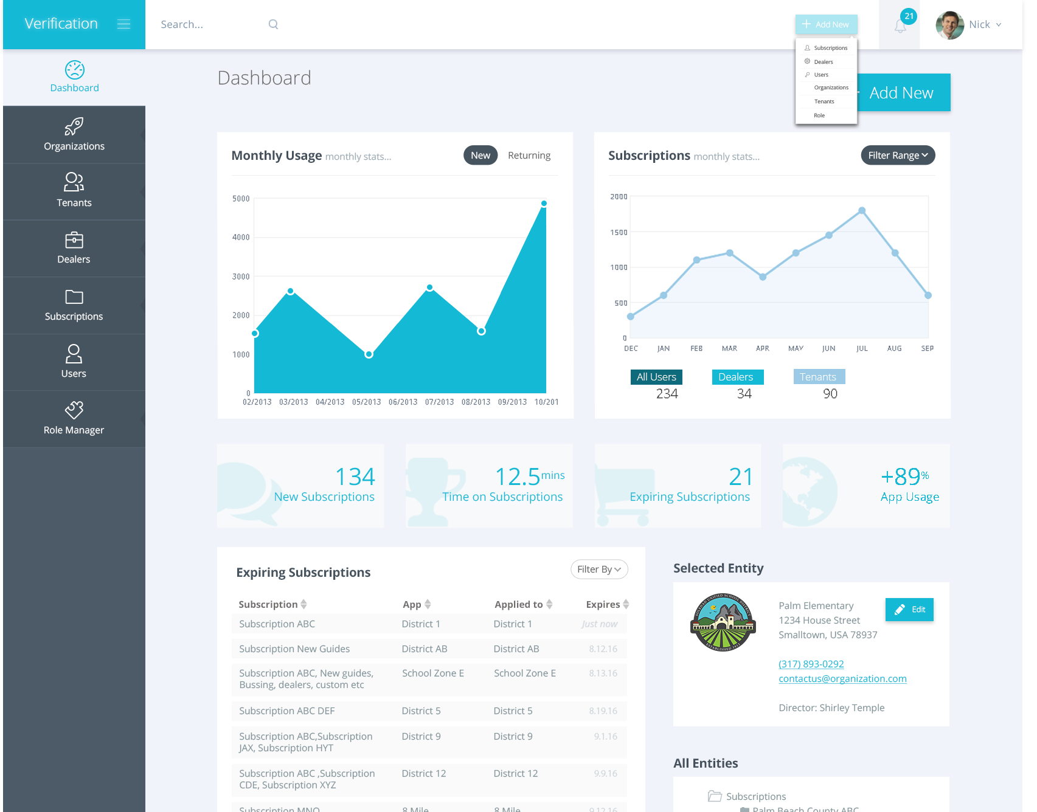The height and width of the screenshot is (812, 1037).
Task: Click the 9.1.16 expiry date
Action: tap(605, 736)
